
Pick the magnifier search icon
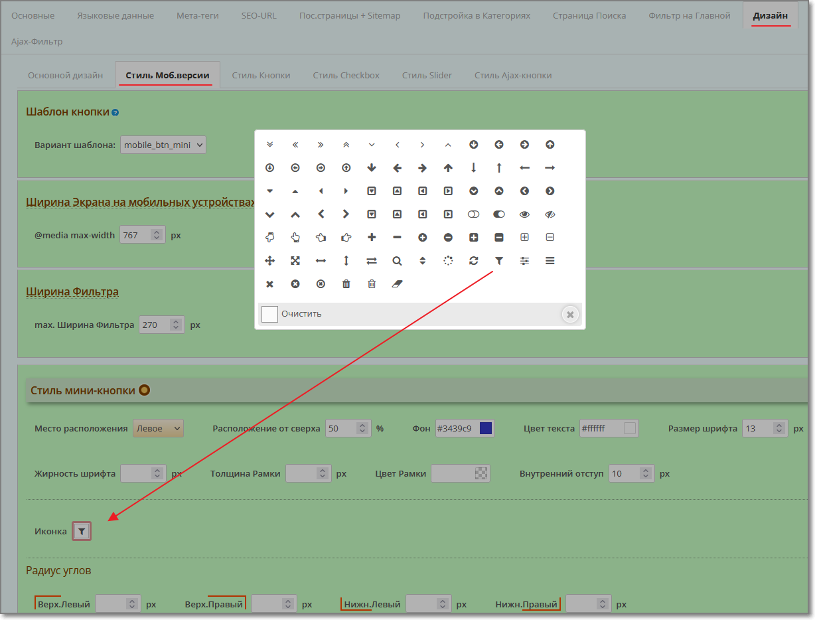tap(397, 261)
